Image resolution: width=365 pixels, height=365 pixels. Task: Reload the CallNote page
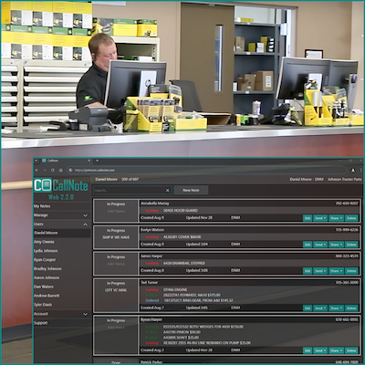point(53,170)
